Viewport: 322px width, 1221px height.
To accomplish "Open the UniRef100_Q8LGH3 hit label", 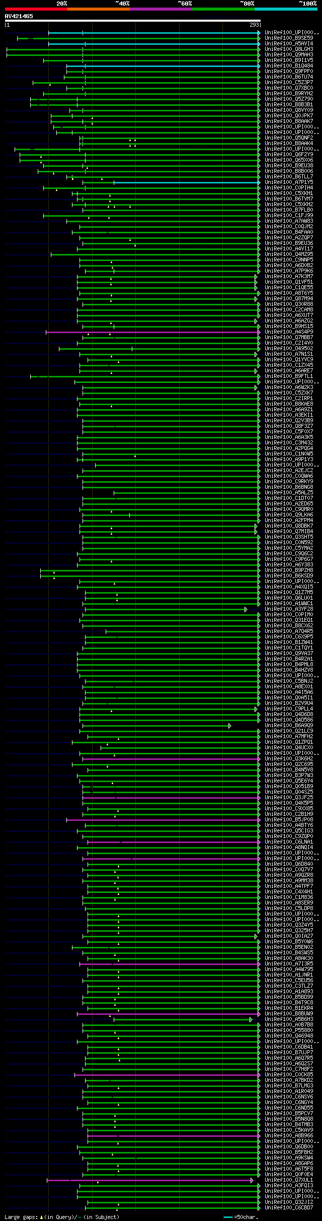I will click(289, 49).
